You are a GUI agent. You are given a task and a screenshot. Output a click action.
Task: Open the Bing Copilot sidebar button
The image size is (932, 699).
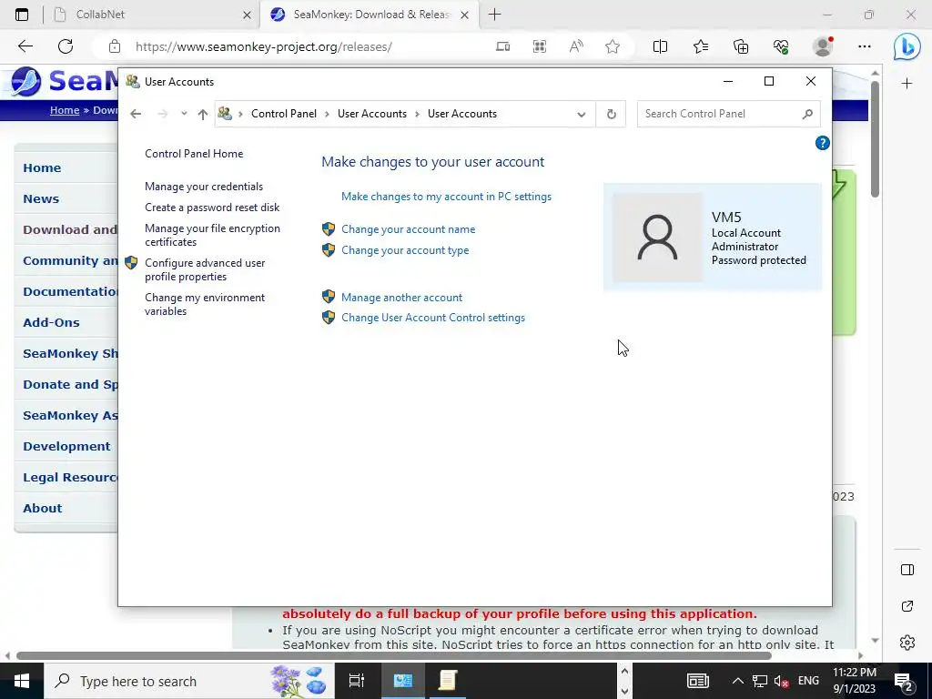tap(907, 47)
